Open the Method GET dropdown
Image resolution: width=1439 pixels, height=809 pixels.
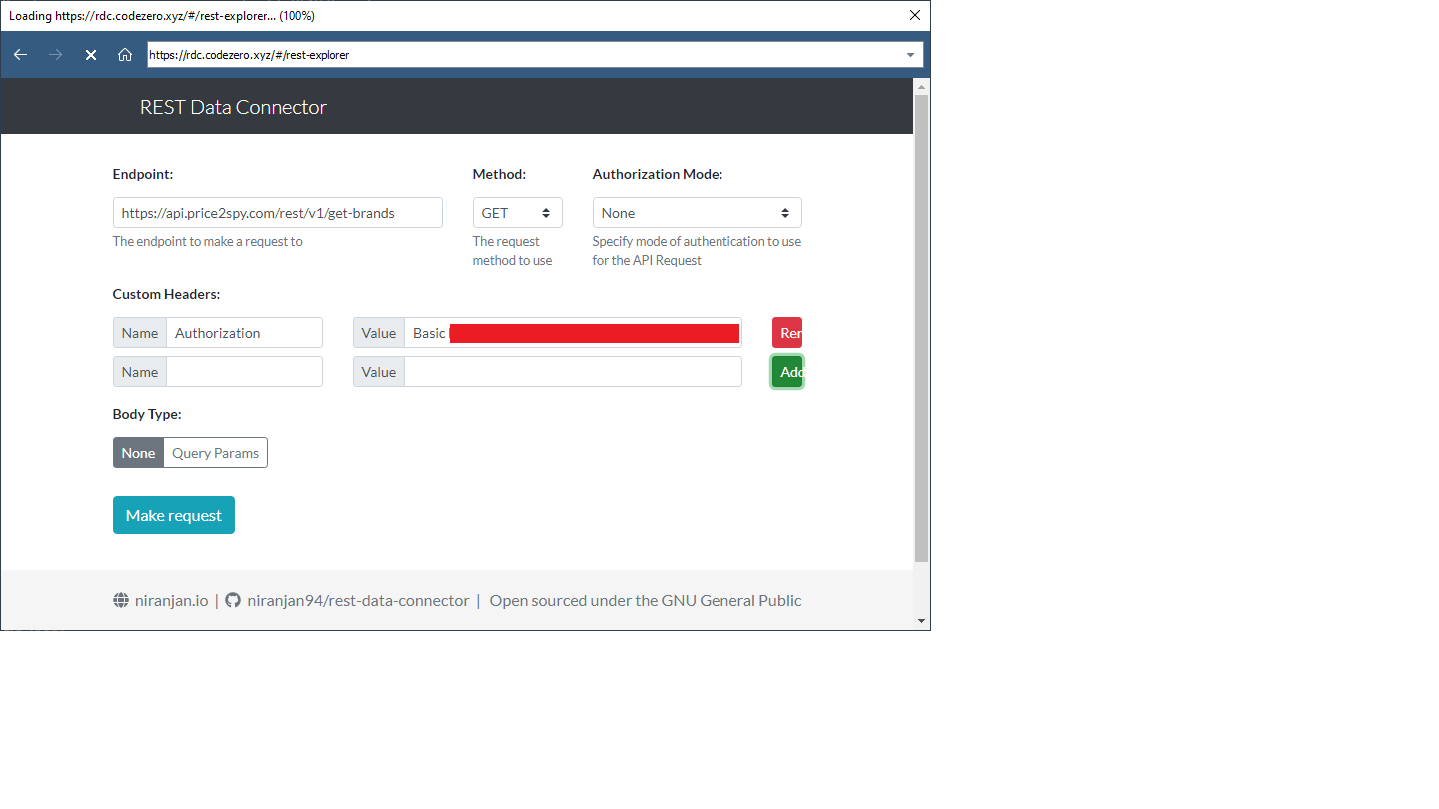pyautogui.click(x=517, y=213)
